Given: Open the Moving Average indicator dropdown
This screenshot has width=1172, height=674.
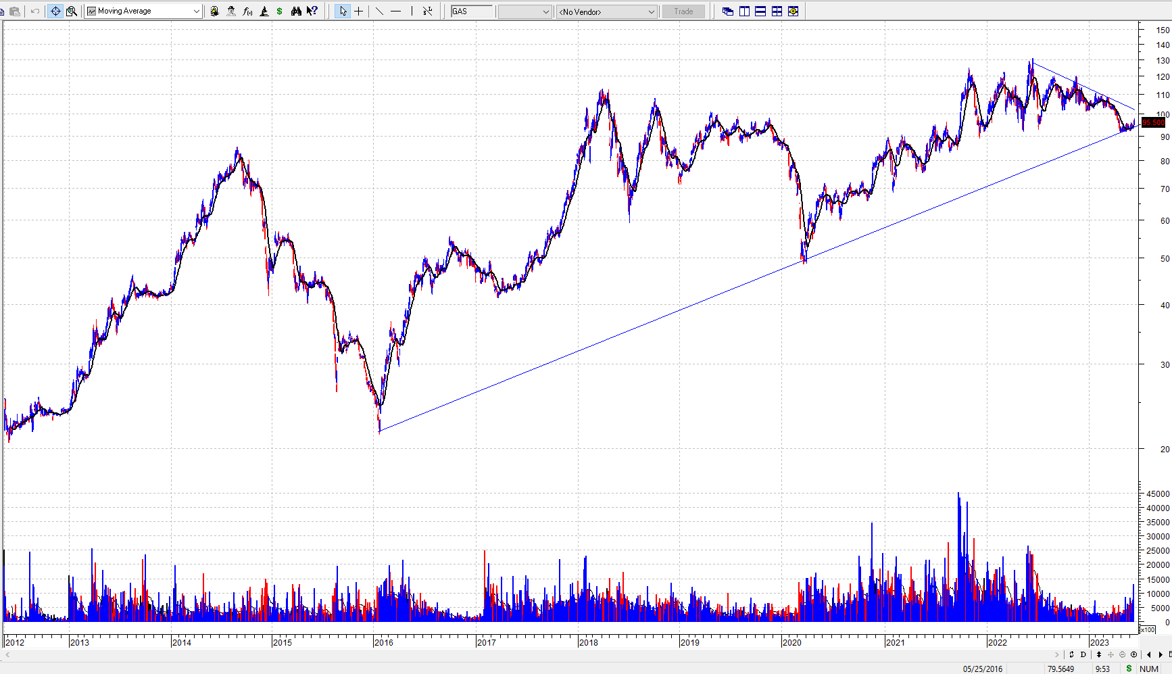Looking at the screenshot, I should [143, 11].
